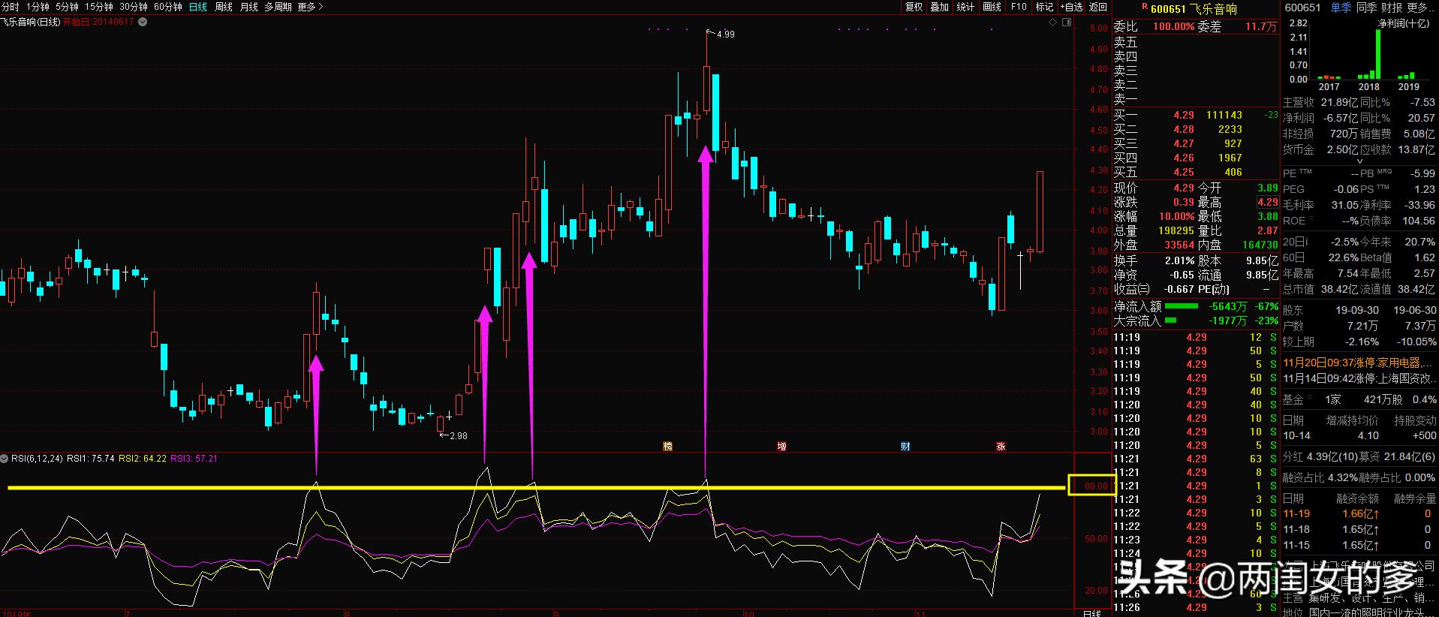Expand the 更多 timeframe list
1439x617 pixels.
(310, 7)
